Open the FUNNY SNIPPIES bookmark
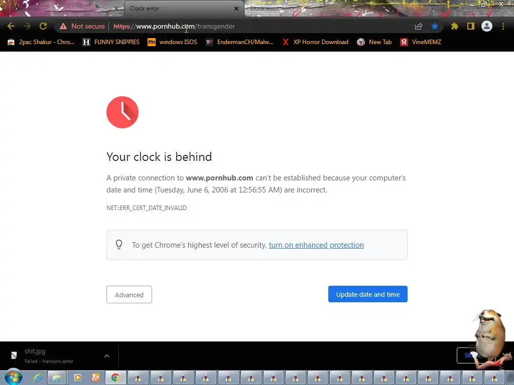Image resolution: width=514 pixels, height=385 pixels. 111,42
